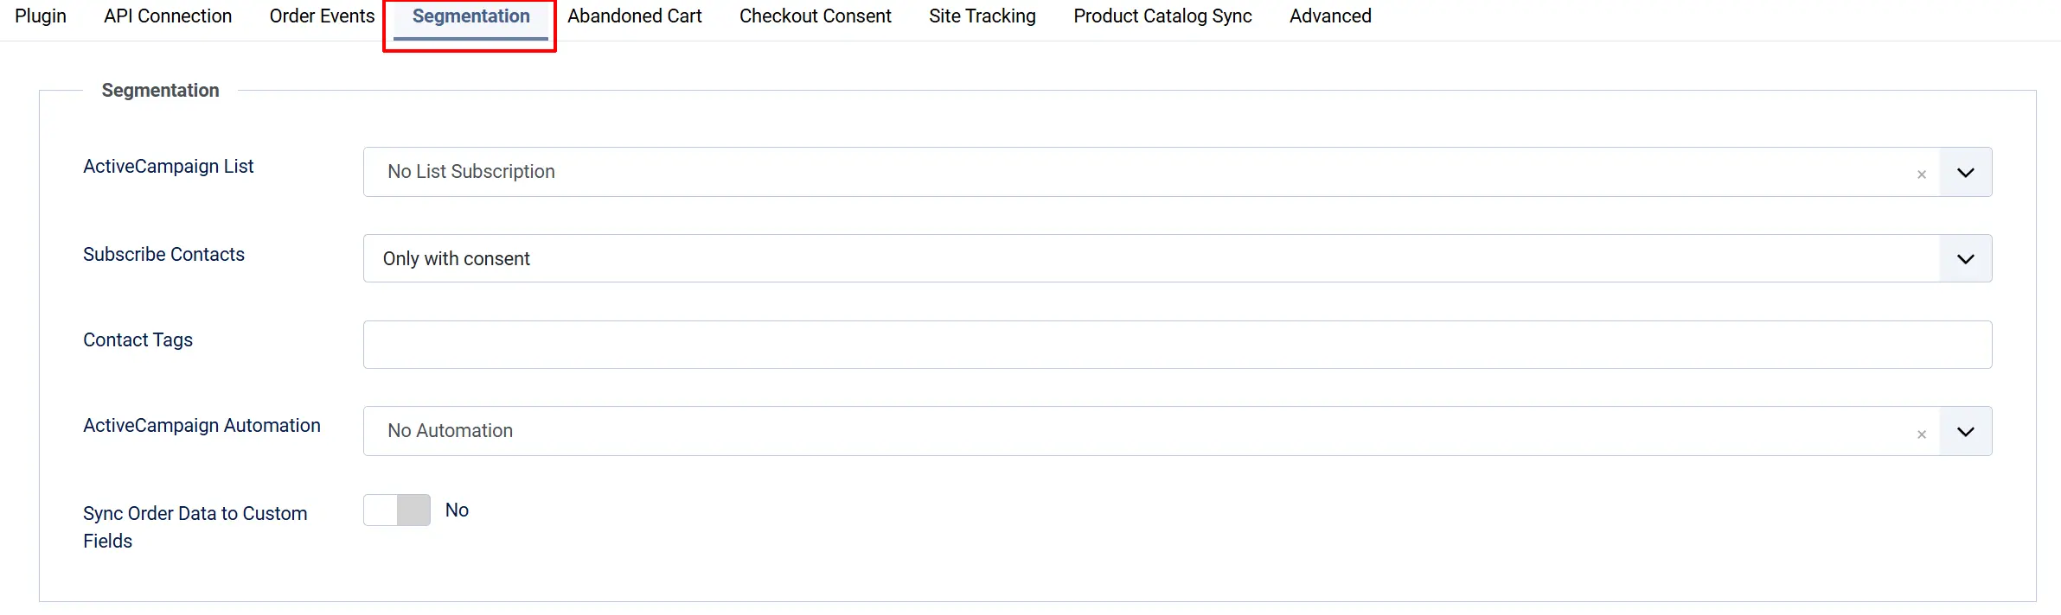Go to the Product Catalog Sync tab
The image size is (2061, 615).
1162,16
